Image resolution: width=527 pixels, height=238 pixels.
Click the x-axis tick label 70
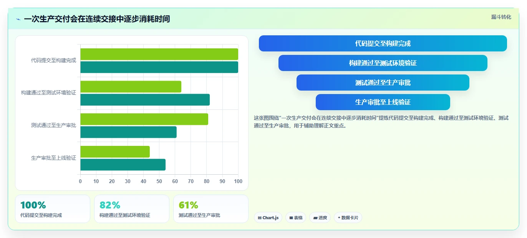coord(191,181)
